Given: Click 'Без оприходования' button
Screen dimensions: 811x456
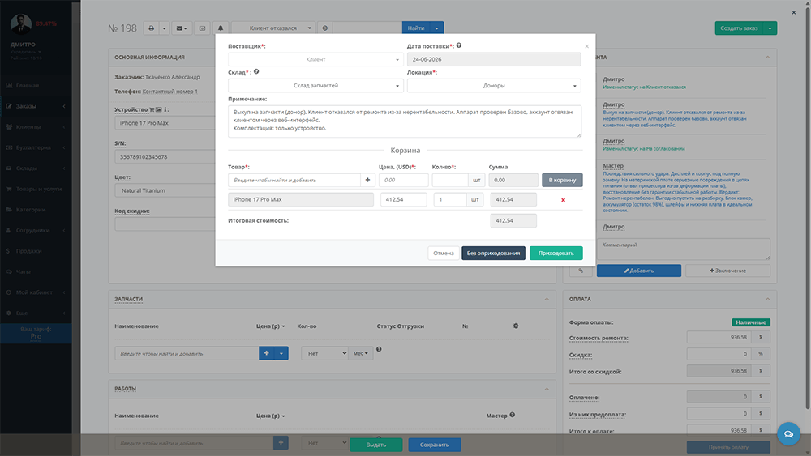Looking at the screenshot, I should click(x=493, y=253).
